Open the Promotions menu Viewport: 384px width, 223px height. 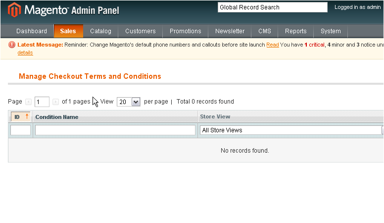click(185, 31)
